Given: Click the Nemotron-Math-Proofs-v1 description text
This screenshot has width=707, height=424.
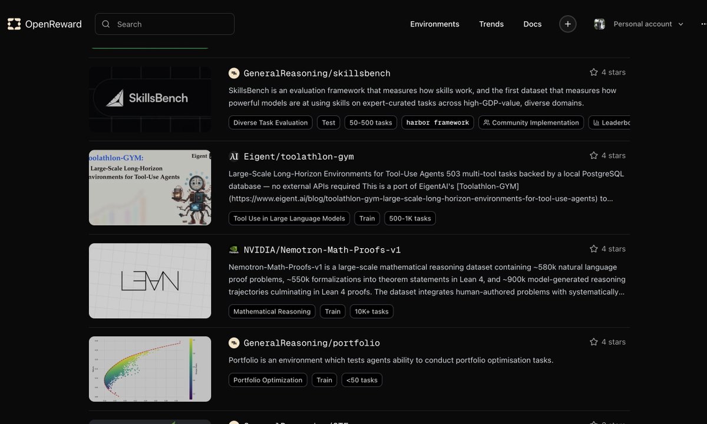Looking at the screenshot, I should tap(427, 279).
